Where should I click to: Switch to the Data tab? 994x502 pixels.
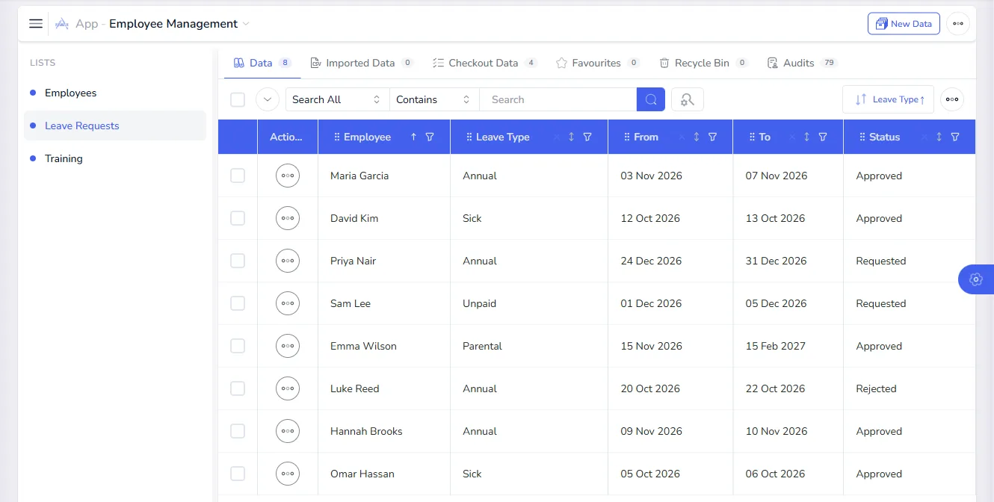tap(262, 63)
